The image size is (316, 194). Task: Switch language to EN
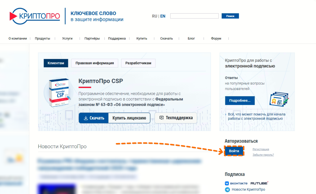coord(163,16)
